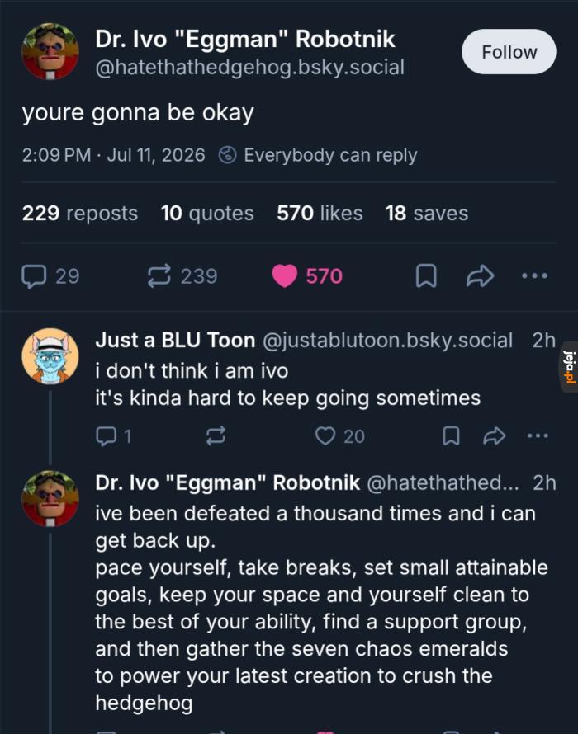Unlike the post via pink heart

285,275
